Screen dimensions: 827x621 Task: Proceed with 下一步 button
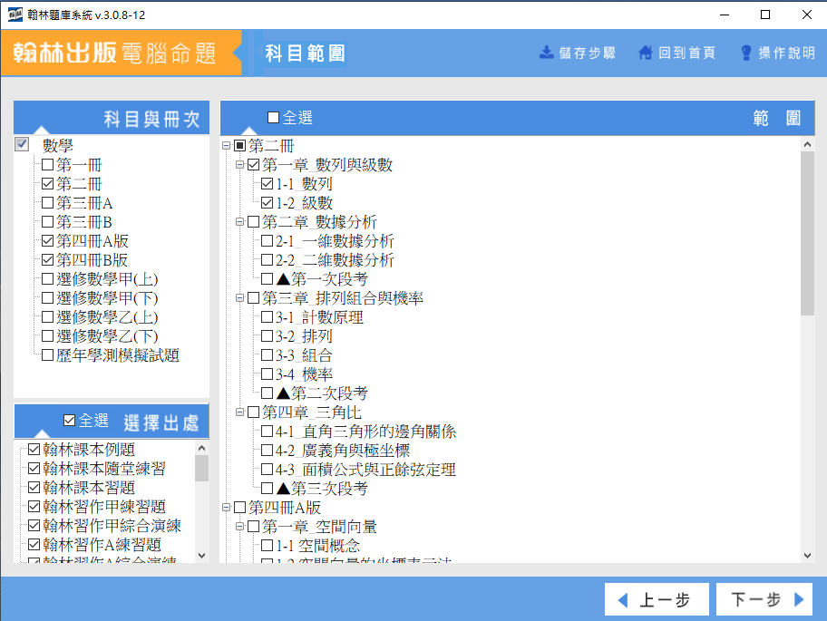pyautogui.click(x=764, y=599)
